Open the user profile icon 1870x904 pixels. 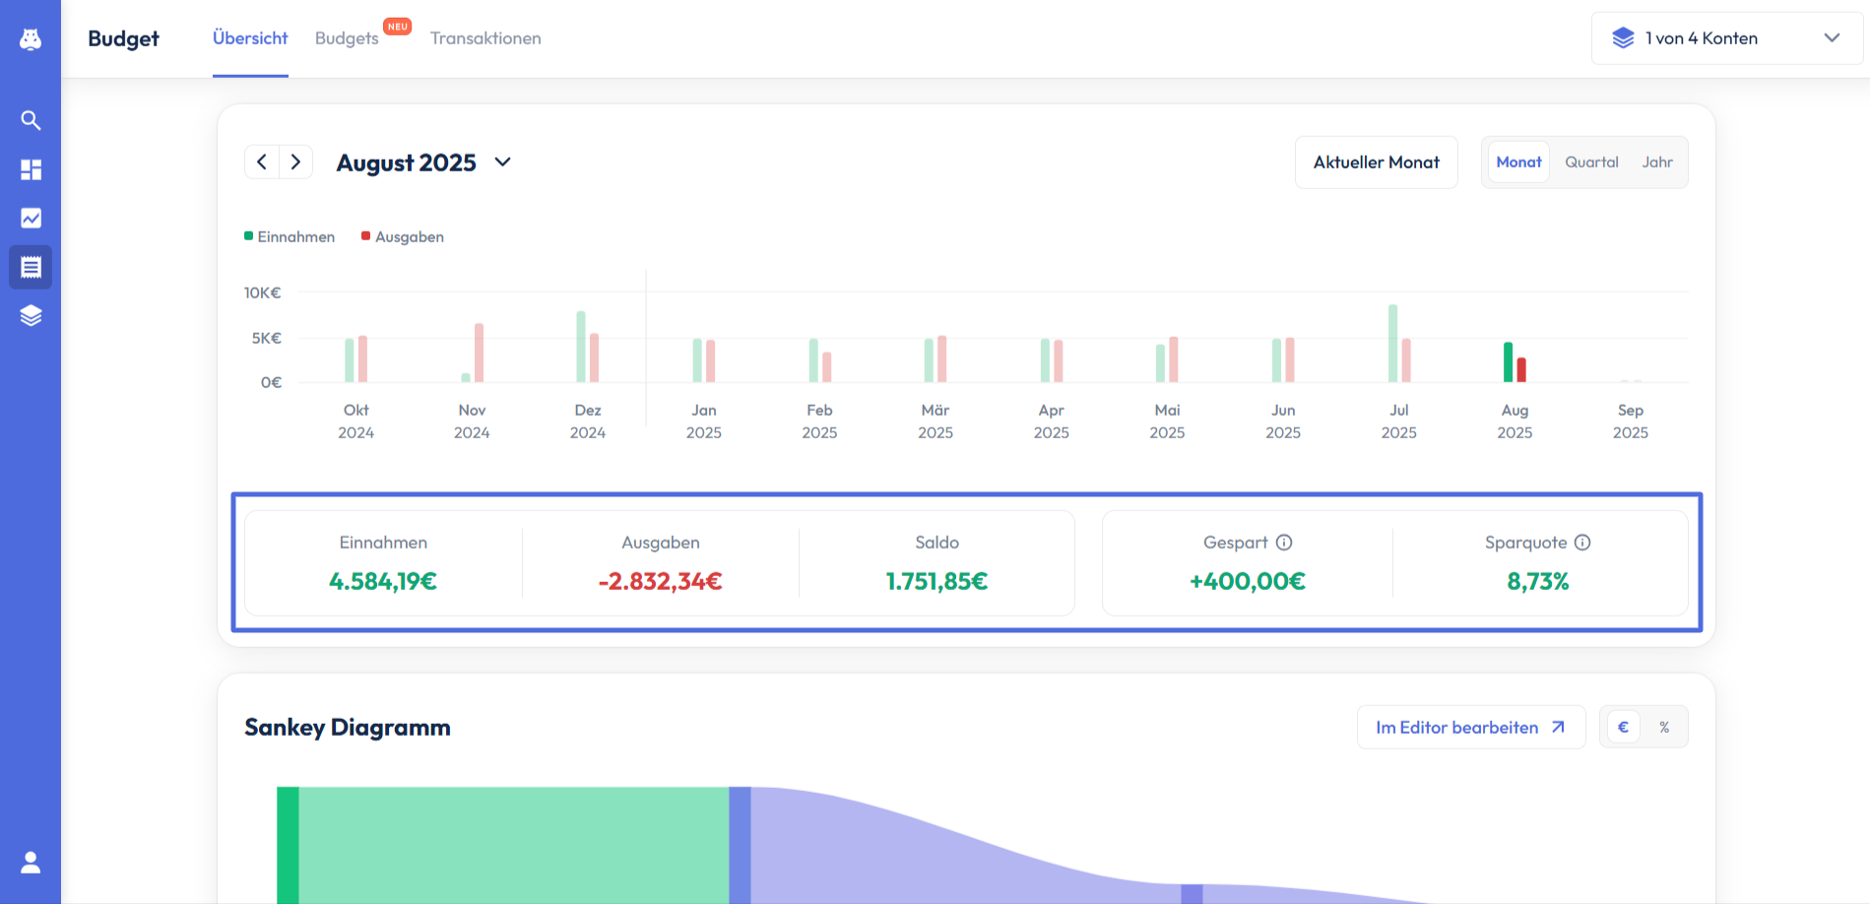pyautogui.click(x=31, y=863)
